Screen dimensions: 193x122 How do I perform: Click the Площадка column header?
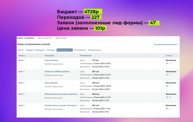point(49,56)
